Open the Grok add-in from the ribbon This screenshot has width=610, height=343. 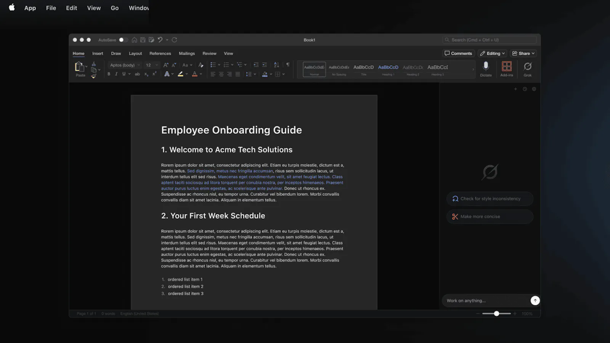pos(527,69)
